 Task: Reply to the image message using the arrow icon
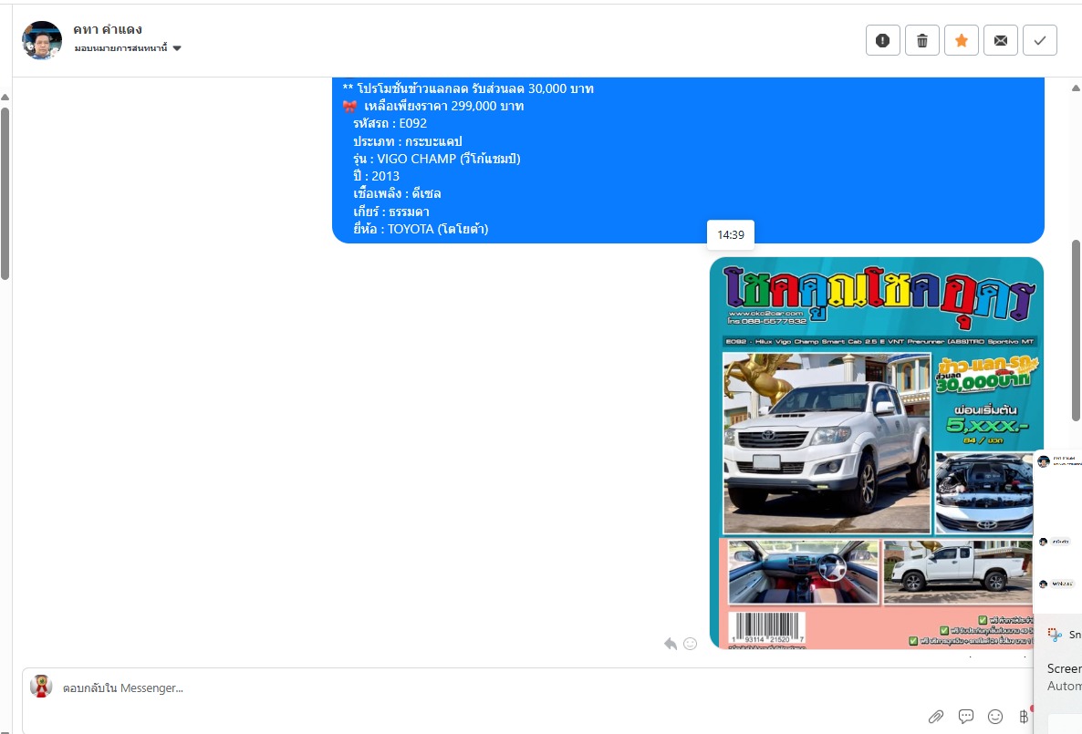click(x=671, y=644)
